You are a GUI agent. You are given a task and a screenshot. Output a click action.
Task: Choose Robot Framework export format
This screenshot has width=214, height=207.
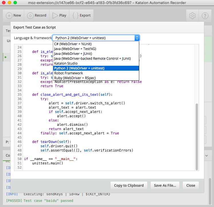[x=96, y=73]
